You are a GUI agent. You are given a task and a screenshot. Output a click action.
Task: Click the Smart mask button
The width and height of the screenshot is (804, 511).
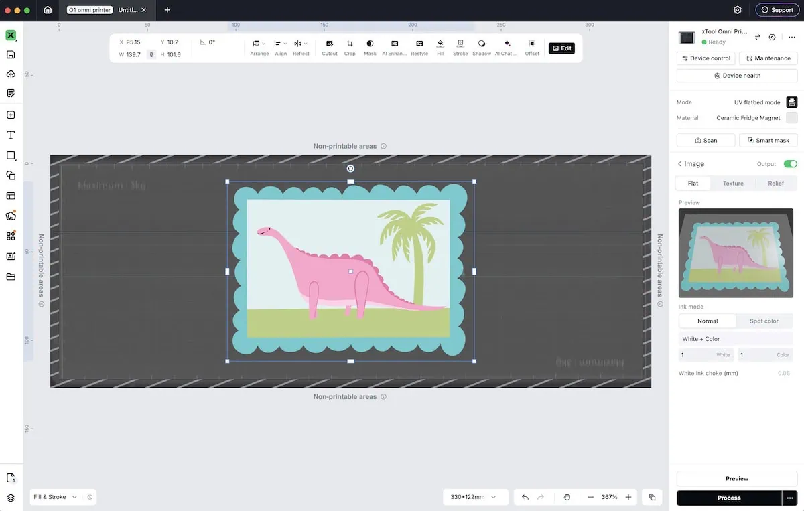(768, 140)
